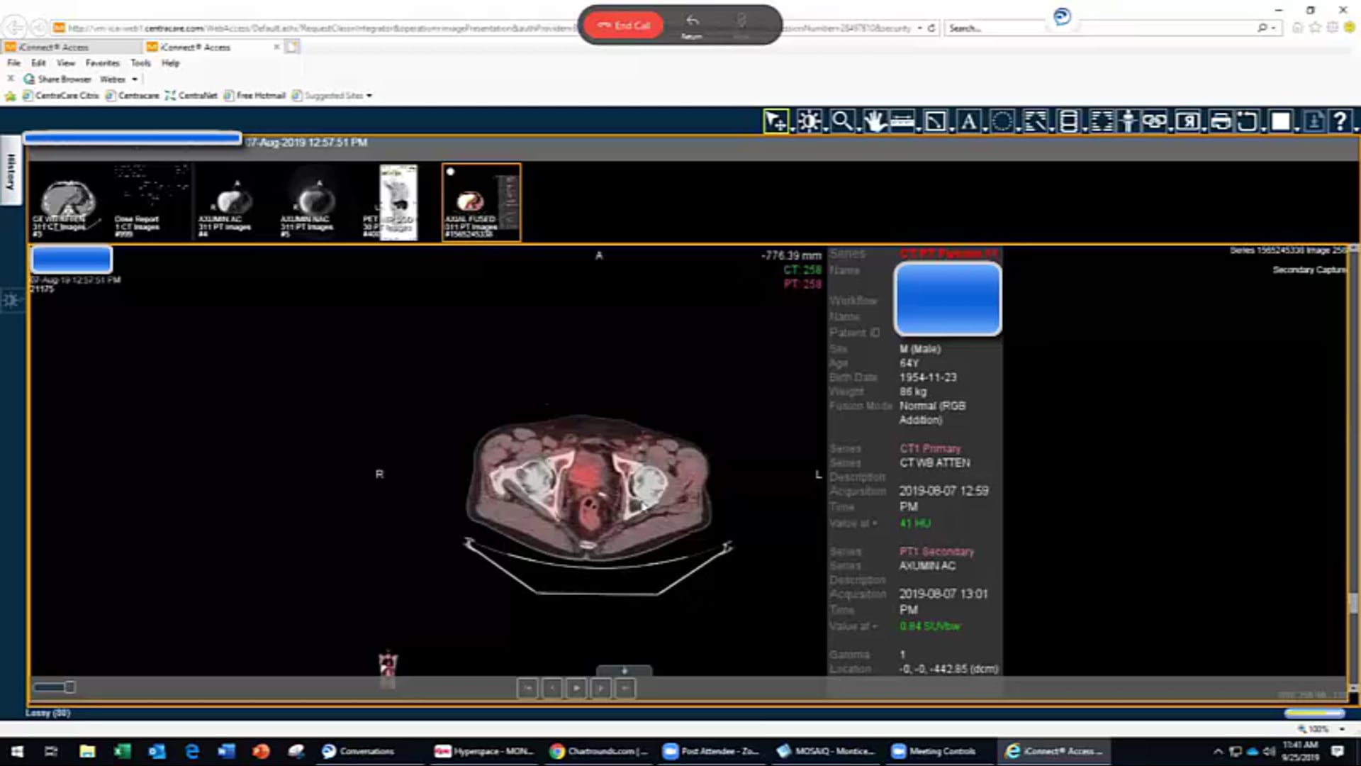
Task: Select the ruler measurement tool
Action: coord(902,121)
